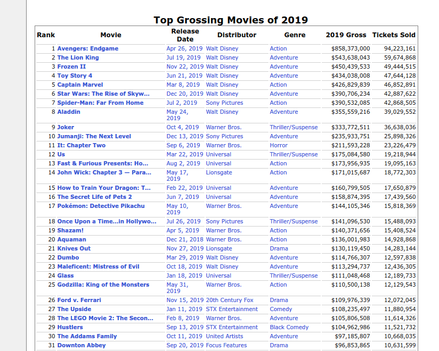Viewport: 439px width, 351px height.
Task: Open Warner Bros. distributor in Joker row
Action: (224, 127)
